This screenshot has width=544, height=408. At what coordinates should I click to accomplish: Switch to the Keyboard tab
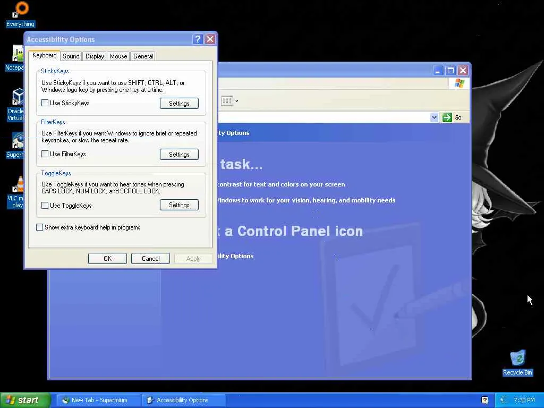tap(45, 55)
